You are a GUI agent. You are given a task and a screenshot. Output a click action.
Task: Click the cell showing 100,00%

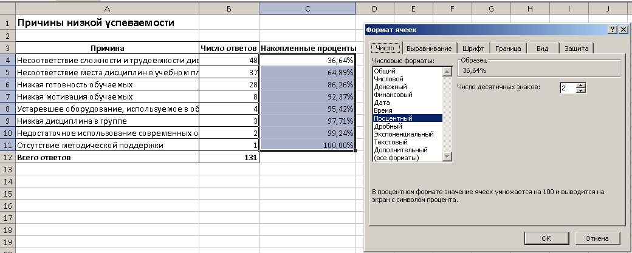[x=307, y=145]
